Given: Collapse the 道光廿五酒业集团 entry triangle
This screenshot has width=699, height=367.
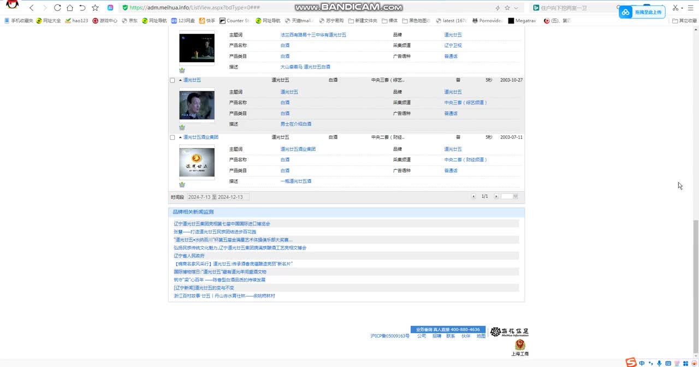Looking at the screenshot, I should (180, 138).
